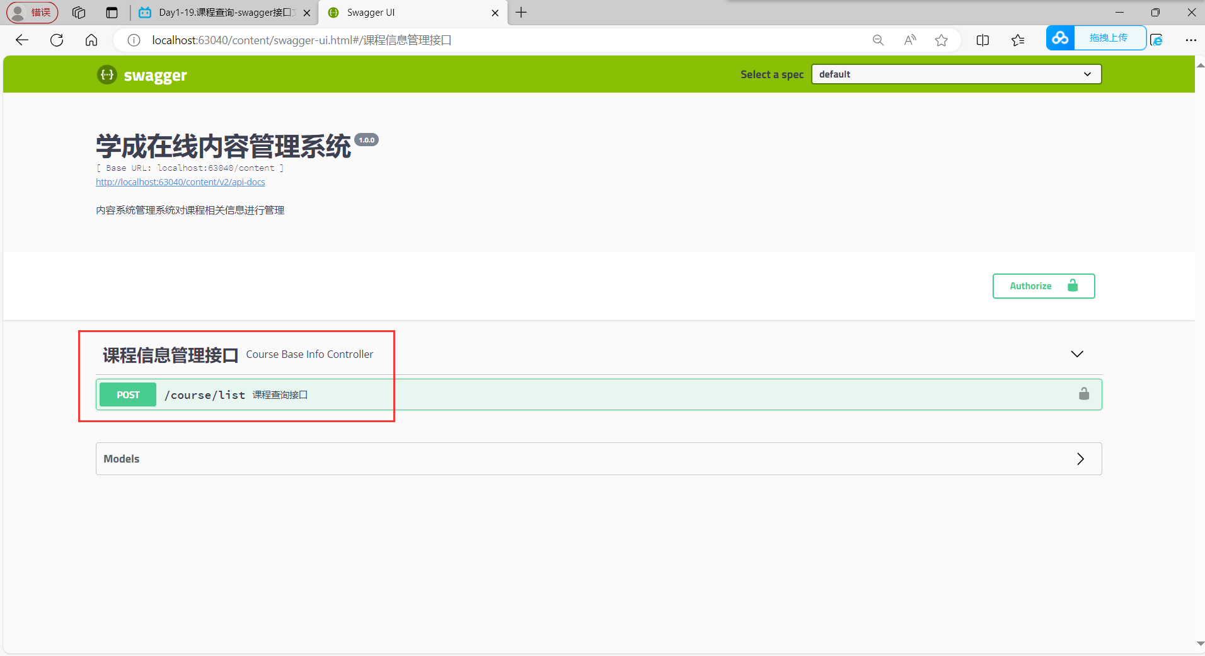
Task: Restore down the browser window
Action: pyautogui.click(x=1155, y=13)
